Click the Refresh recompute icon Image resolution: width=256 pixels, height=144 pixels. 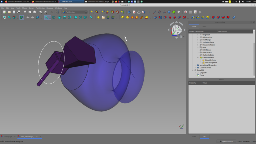52,12
